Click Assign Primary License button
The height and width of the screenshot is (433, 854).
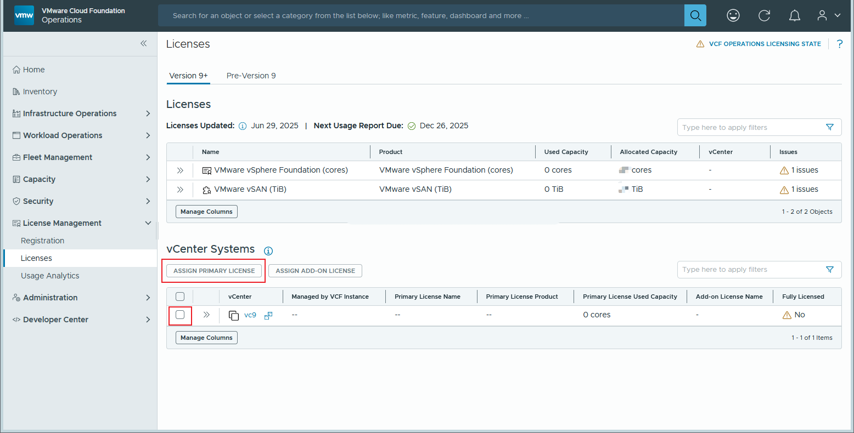pyautogui.click(x=214, y=271)
